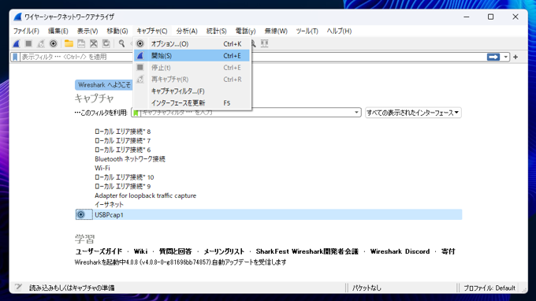Viewport: 536px width, 301px height.
Task: Open the 寄付 link
Action: (449, 251)
